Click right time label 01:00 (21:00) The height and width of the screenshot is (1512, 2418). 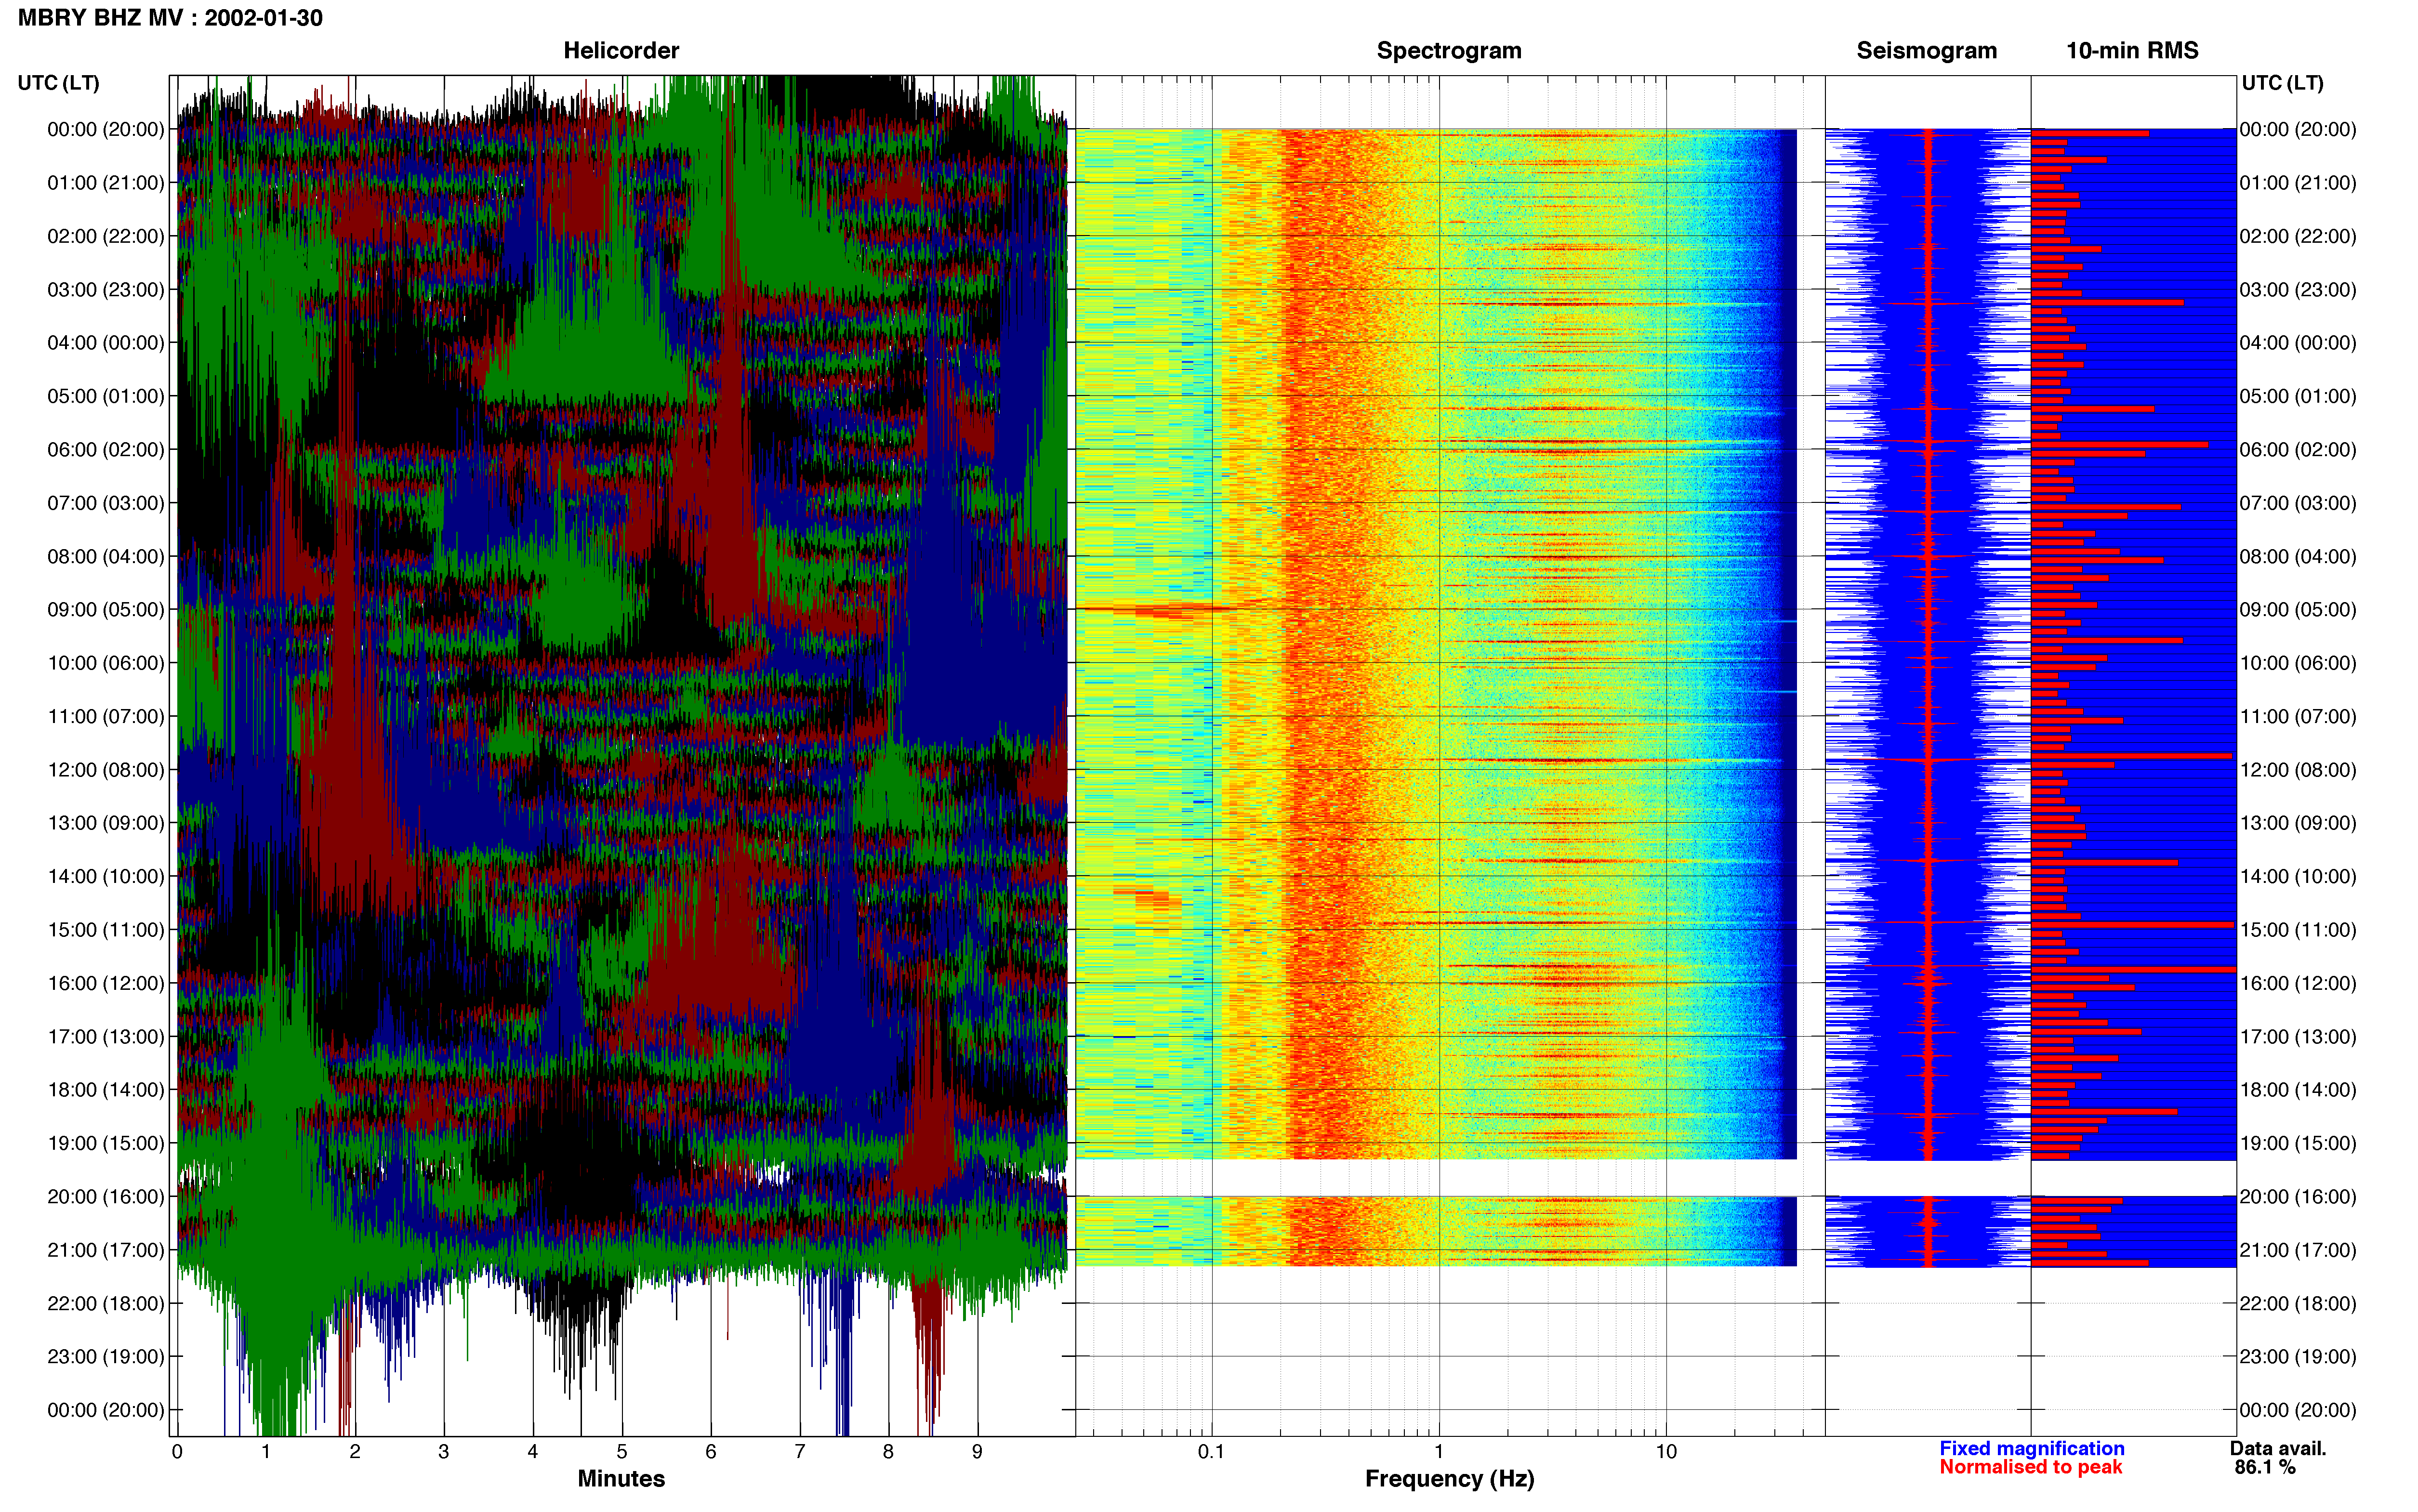click(2298, 183)
